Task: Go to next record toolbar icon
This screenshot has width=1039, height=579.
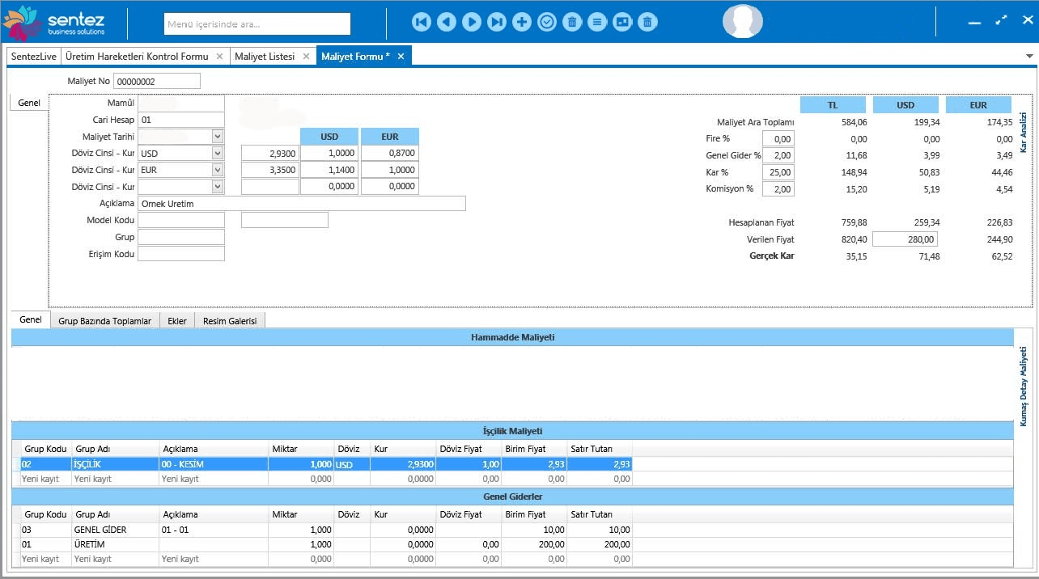Action: coord(472,22)
